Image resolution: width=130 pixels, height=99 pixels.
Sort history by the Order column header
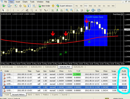(8, 71)
